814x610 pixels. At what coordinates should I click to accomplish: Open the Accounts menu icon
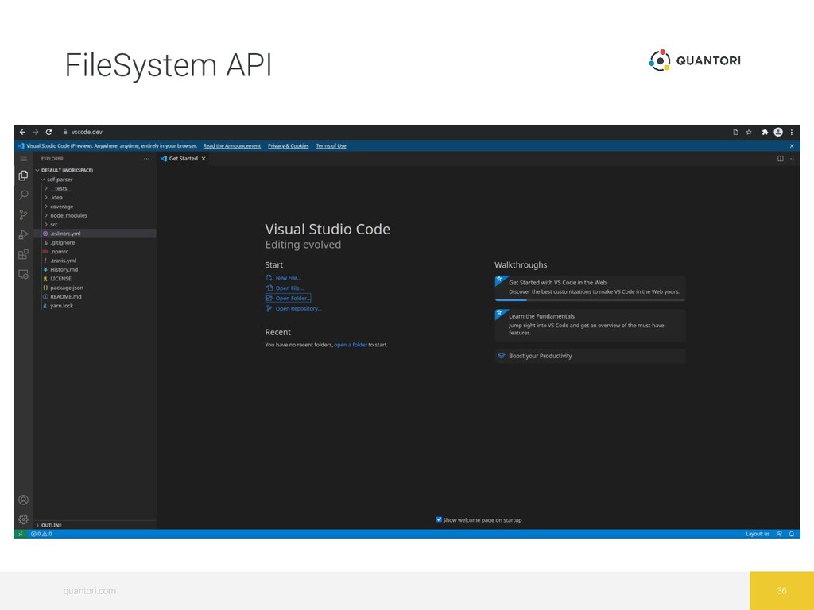click(23, 500)
